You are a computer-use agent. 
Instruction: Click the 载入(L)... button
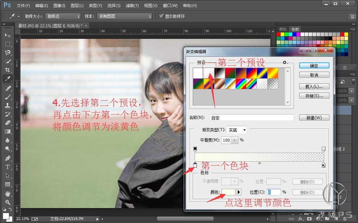coord(314,87)
